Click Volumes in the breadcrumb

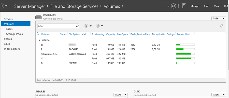pyautogui.click(x=112, y=6)
